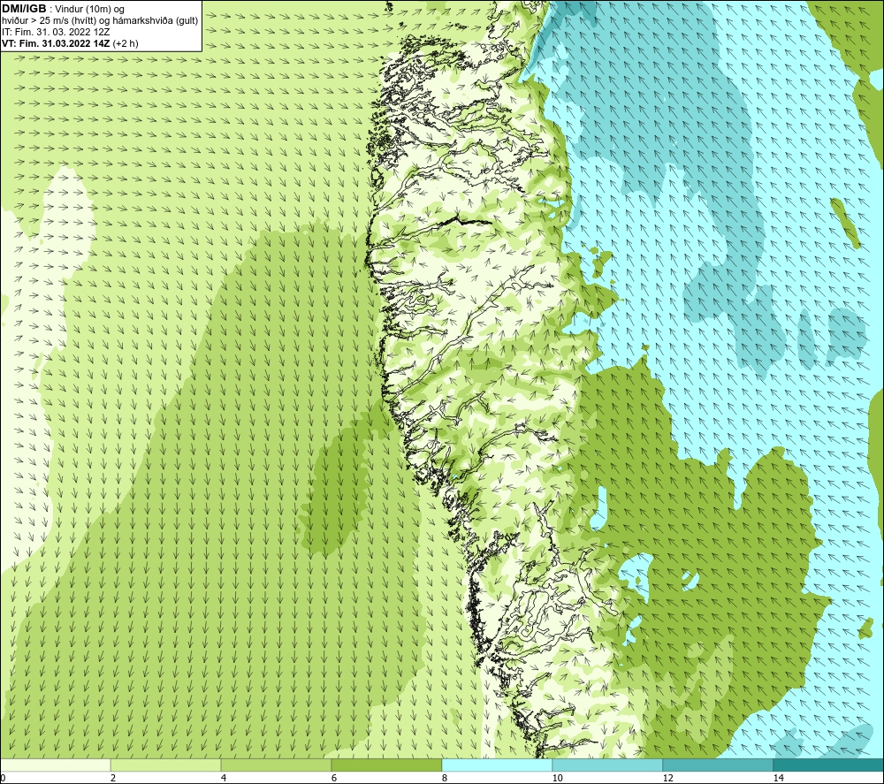Click the 6–8 m/s dark green swatch
The image size is (884, 784).
[x=387, y=765]
